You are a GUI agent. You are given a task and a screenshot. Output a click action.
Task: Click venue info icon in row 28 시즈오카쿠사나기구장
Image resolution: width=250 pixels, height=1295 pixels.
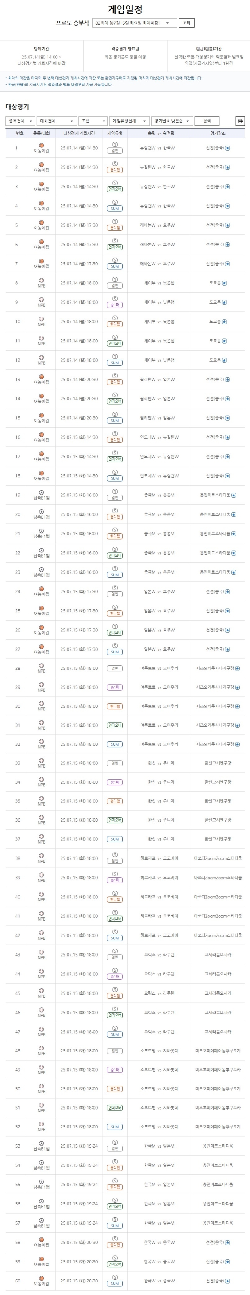(x=237, y=669)
